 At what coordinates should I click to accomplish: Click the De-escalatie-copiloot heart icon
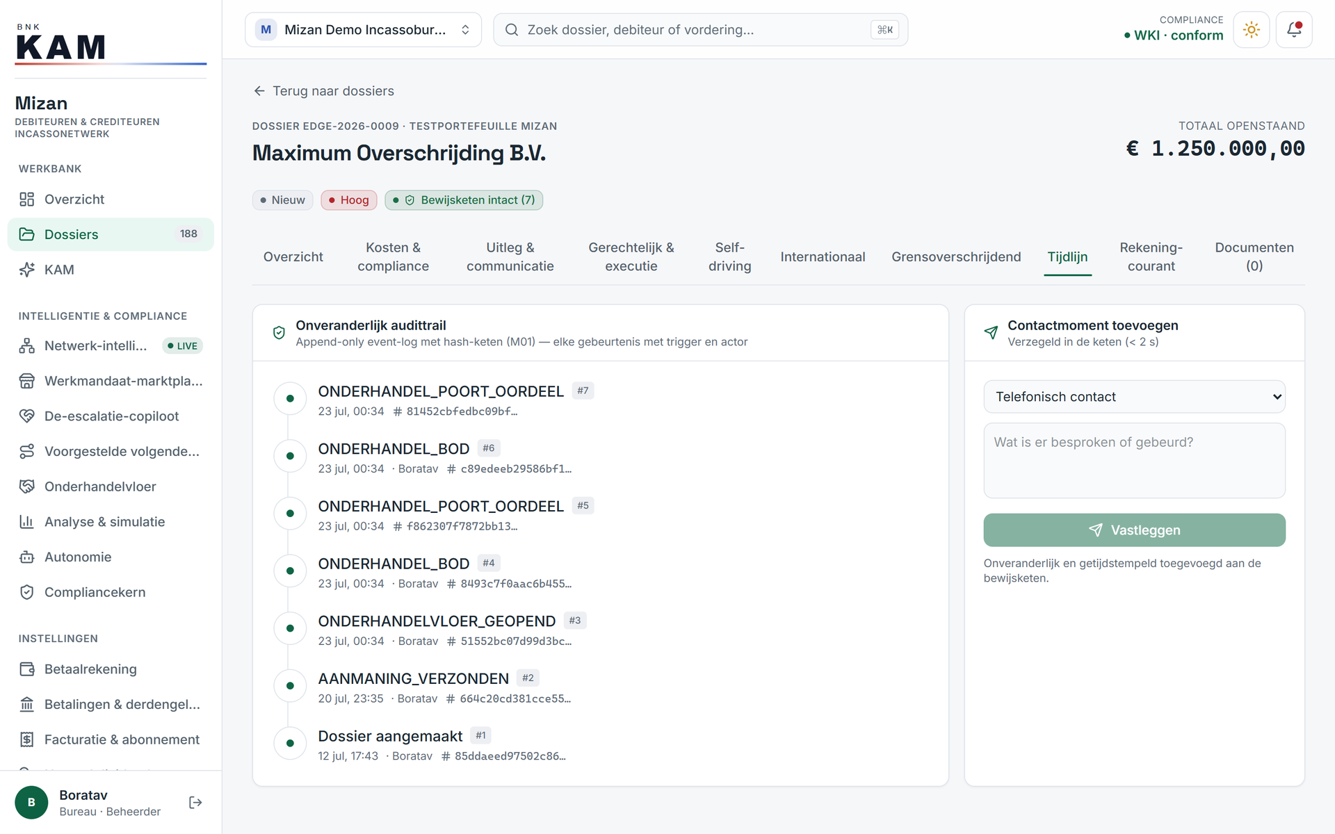click(x=26, y=416)
